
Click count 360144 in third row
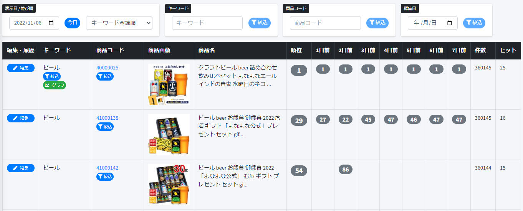point(483,168)
